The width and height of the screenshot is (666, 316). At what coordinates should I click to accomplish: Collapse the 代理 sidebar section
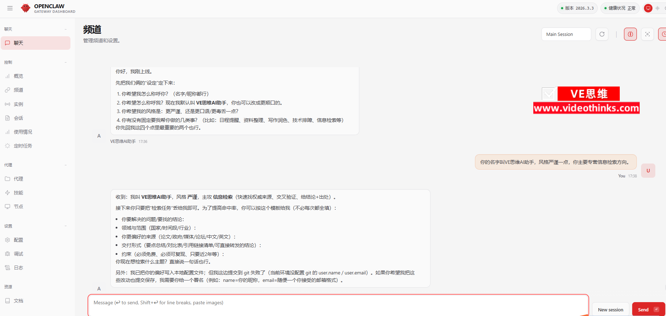click(x=65, y=165)
